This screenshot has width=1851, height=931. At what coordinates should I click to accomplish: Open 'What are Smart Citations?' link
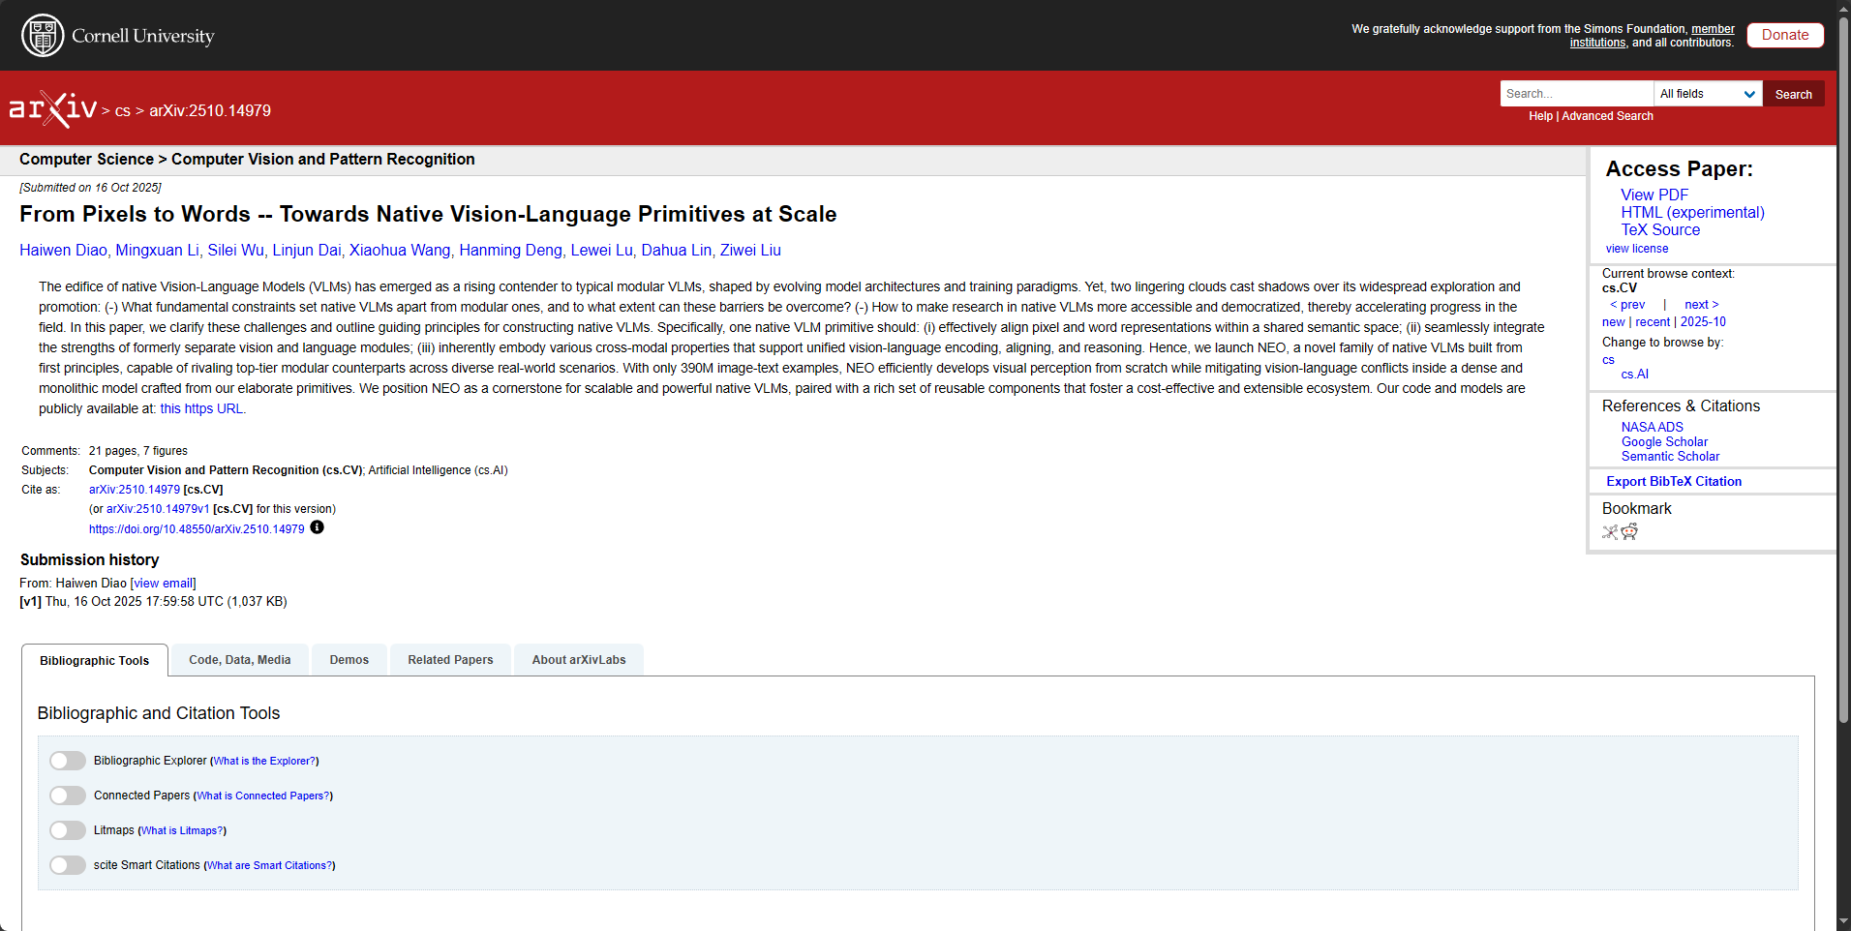270,865
